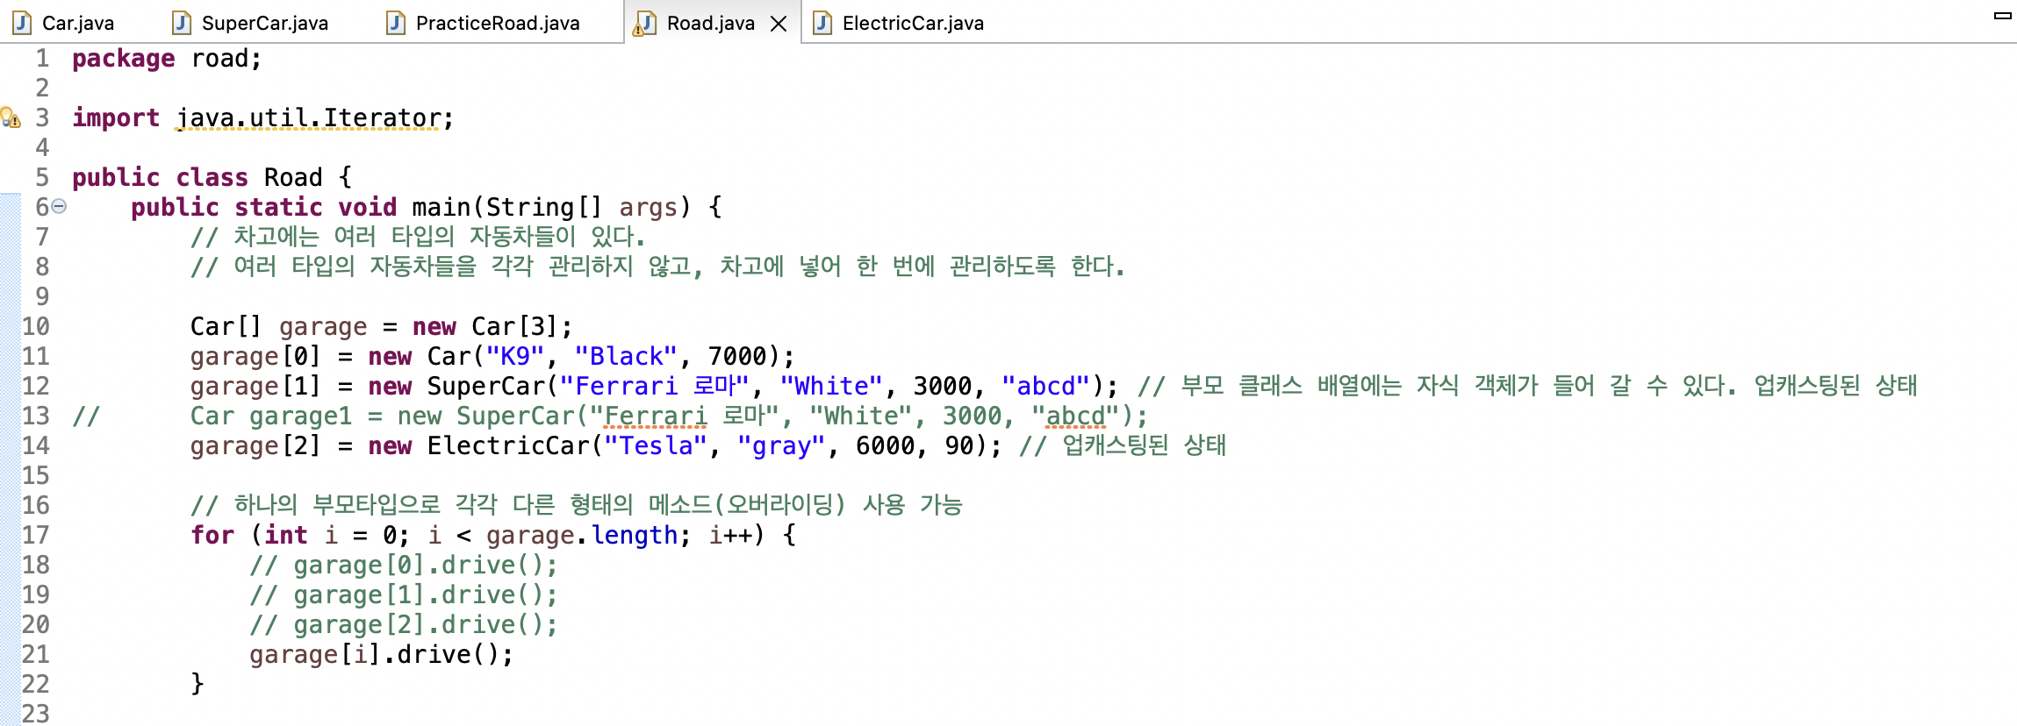Click the "K9" string literal

click(515, 356)
